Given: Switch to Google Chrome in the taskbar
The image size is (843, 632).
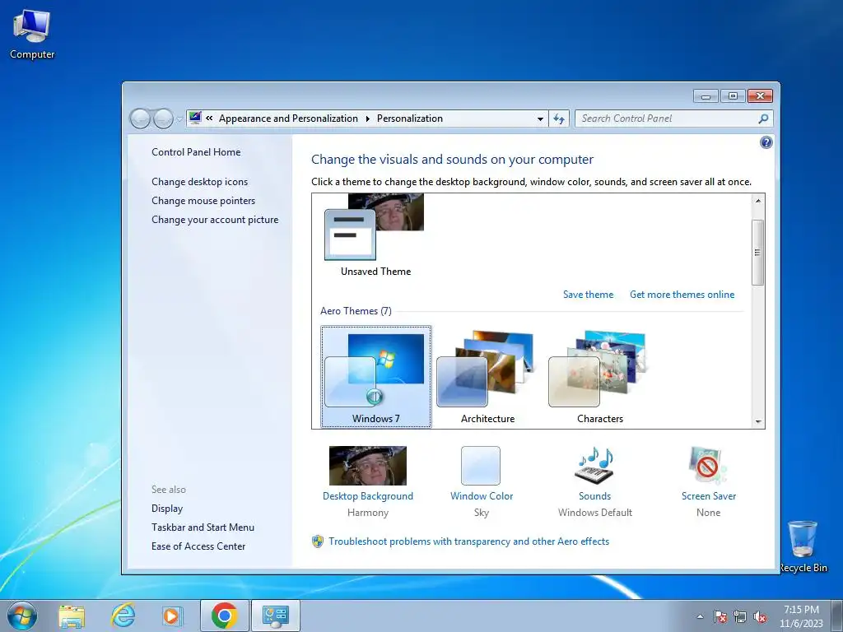Looking at the screenshot, I should pyautogui.click(x=224, y=616).
